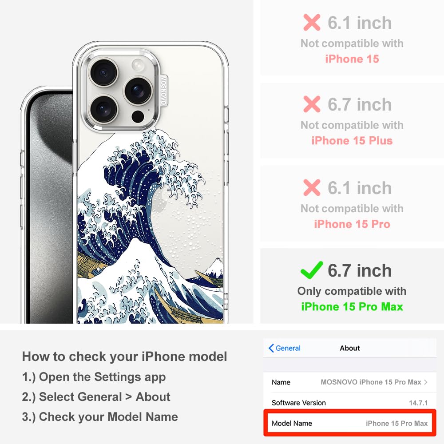This screenshot has height=444, width=444.
Task: Click the bottom-left camera lens
Action: coord(103,108)
